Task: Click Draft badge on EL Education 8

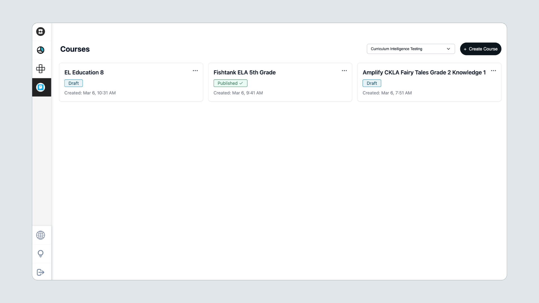Action: pyautogui.click(x=74, y=83)
